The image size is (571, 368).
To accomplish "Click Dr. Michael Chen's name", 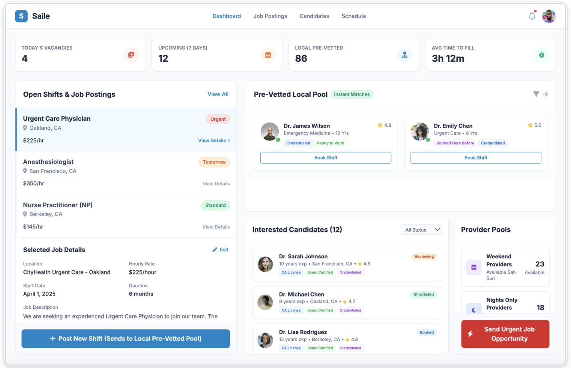I will (x=301, y=294).
